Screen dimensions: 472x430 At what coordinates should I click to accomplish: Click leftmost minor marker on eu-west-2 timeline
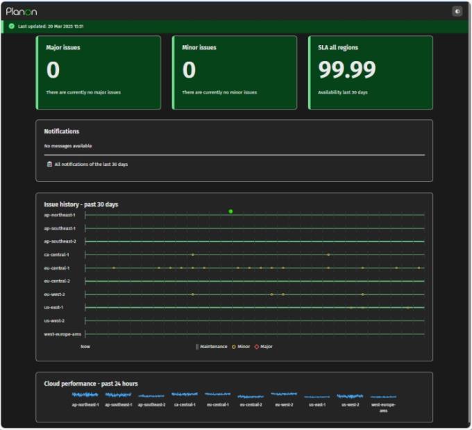[x=193, y=294]
